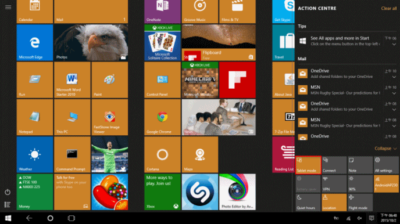Click the muted volume tray icon
Image resolution: width=400 pixels, height=224 pixels.
point(360,218)
